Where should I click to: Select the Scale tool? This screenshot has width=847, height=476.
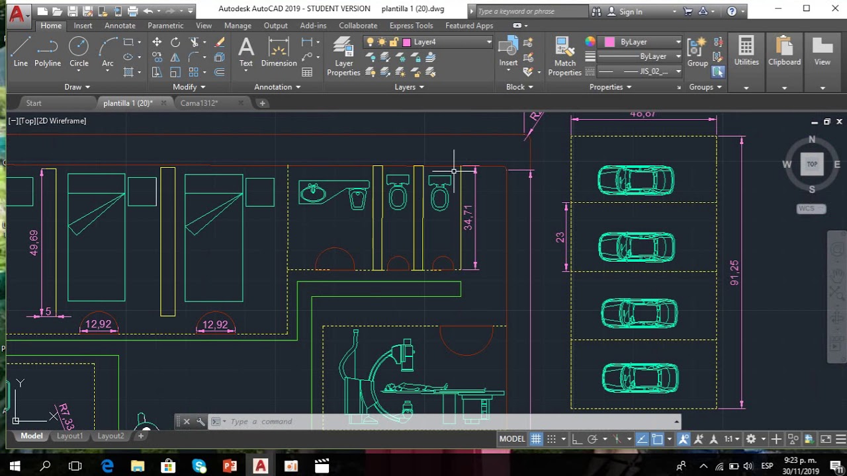pyautogui.click(x=175, y=72)
